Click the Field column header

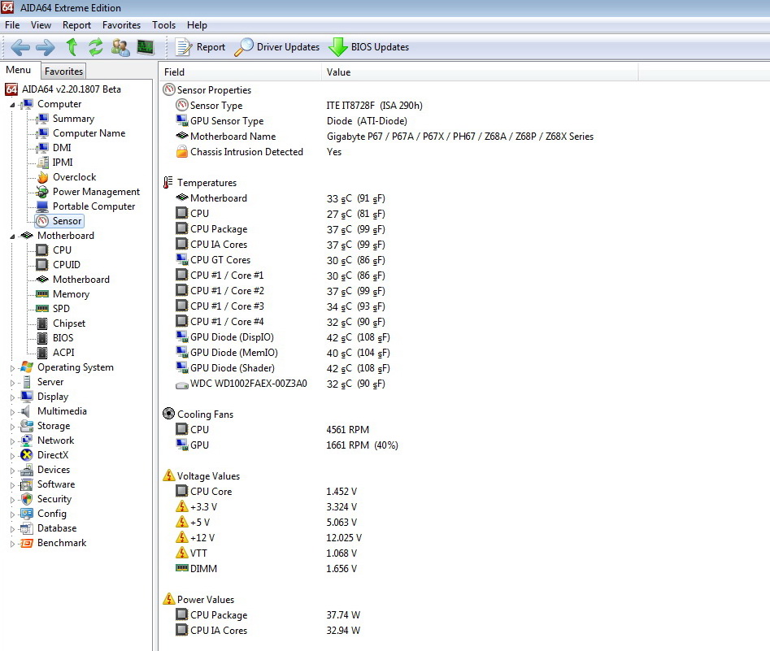coord(240,72)
